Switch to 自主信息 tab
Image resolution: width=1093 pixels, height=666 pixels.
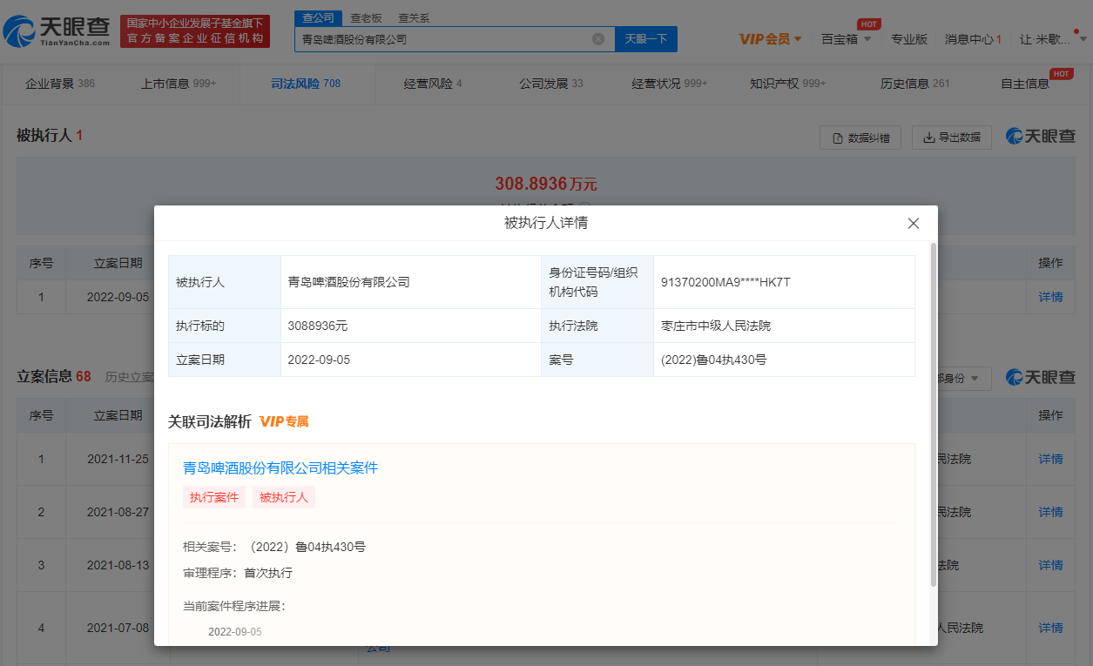(x=1026, y=84)
